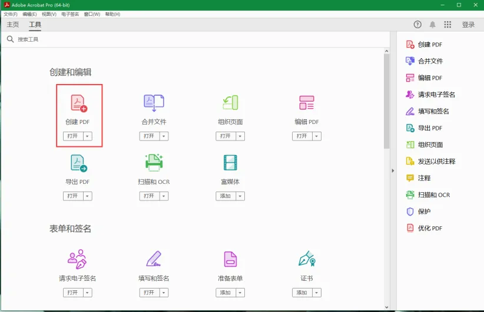Select 保护 shield in right sidebar

418,212
